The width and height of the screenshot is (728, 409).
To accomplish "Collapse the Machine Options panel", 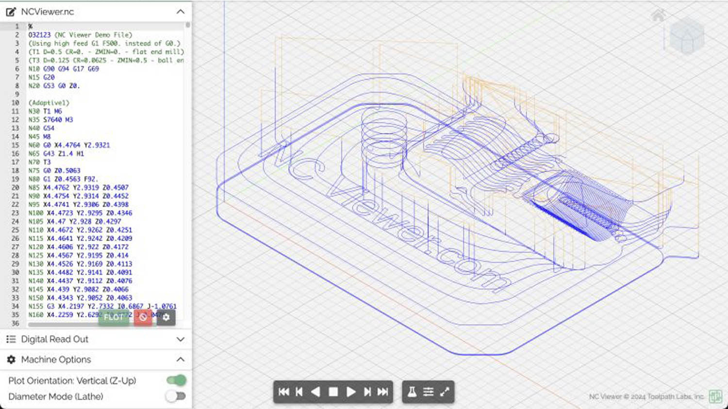I will click(180, 360).
